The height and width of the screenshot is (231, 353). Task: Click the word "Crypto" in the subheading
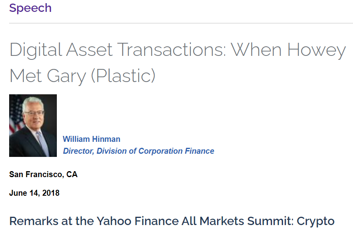(316, 221)
